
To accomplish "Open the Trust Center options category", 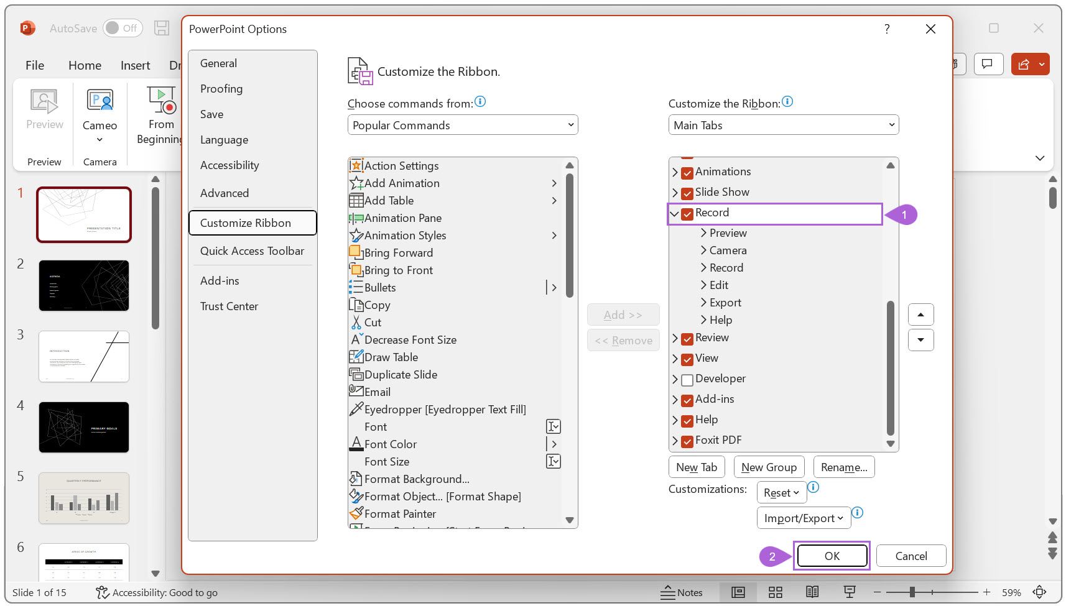I will coord(229,306).
